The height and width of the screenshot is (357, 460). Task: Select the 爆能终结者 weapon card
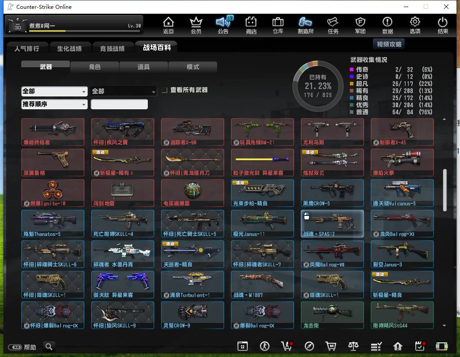53,132
